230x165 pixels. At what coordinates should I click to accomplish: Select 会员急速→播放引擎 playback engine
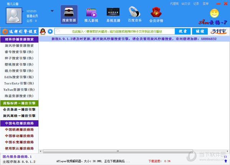click(x=20, y=109)
